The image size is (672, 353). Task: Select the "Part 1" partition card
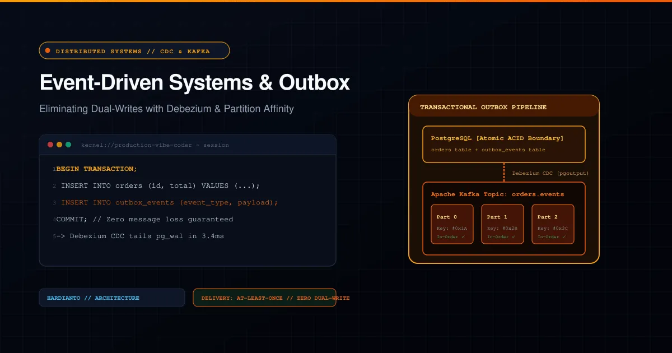(503, 224)
